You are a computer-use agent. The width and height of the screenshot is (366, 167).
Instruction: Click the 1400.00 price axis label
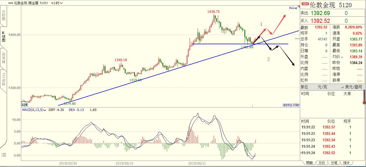pos(14,35)
